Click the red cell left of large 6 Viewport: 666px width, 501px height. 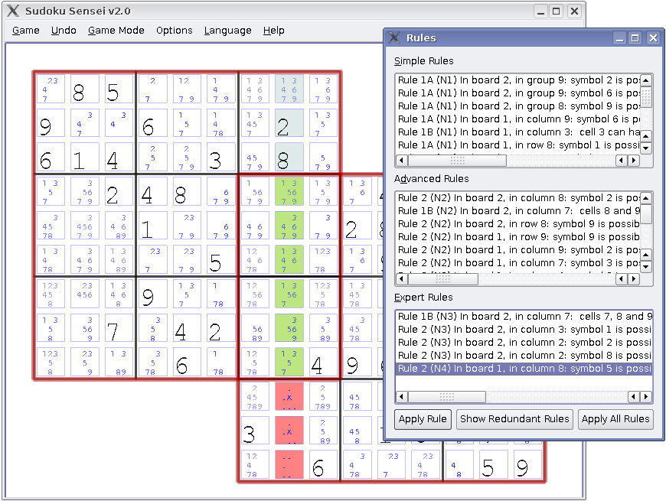click(x=289, y=464)
